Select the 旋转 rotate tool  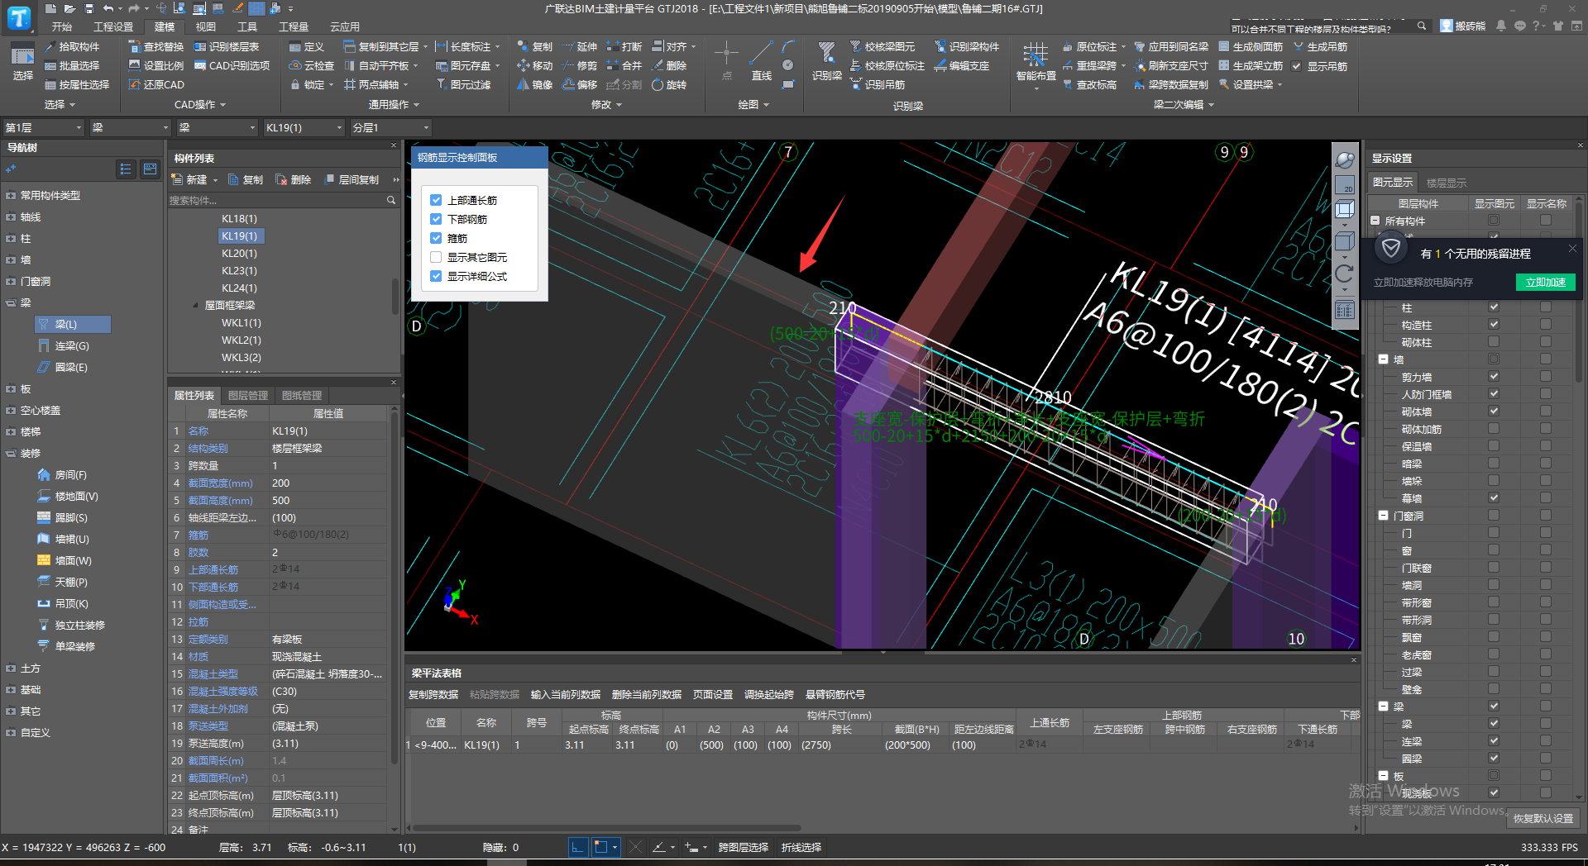[x=669, y=85]
